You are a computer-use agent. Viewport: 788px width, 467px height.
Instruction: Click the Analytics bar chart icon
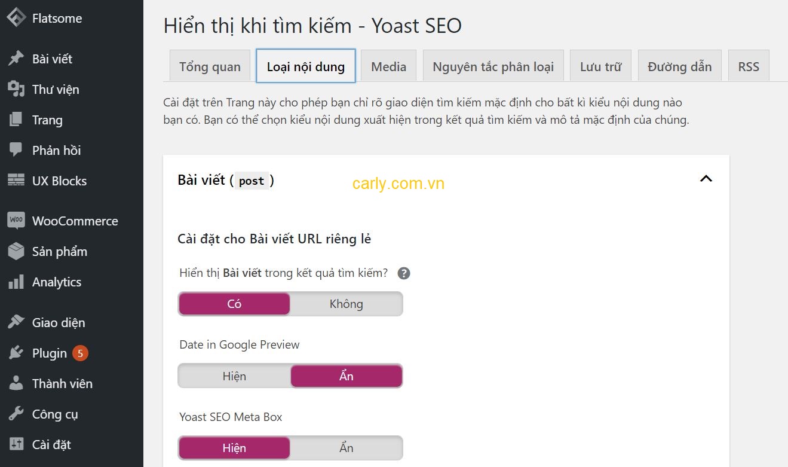pyautogui.click(x=16, y=282)
